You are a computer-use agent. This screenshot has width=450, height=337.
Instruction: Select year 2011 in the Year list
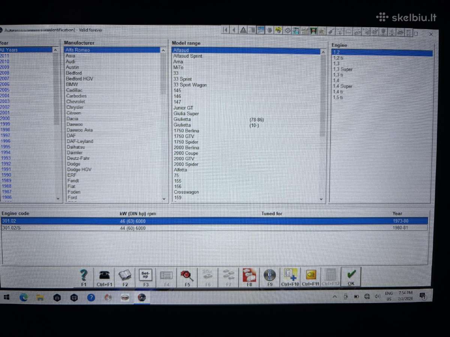click(x=5, y=56)
